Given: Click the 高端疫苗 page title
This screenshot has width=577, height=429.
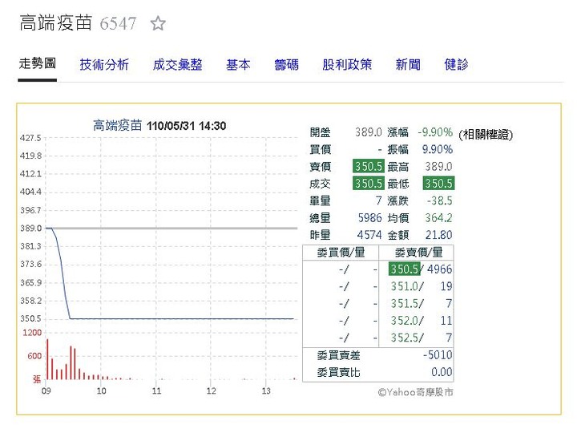Looking at the screenshot, I should tap(55, 22).
